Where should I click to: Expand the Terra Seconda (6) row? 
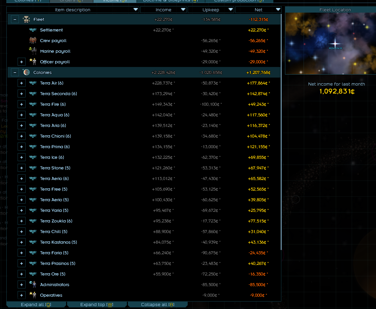pos(22,93)
